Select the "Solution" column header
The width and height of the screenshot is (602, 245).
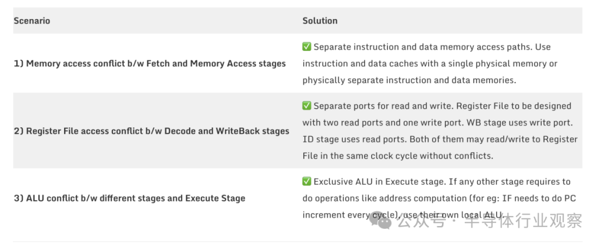click(320, 21)
